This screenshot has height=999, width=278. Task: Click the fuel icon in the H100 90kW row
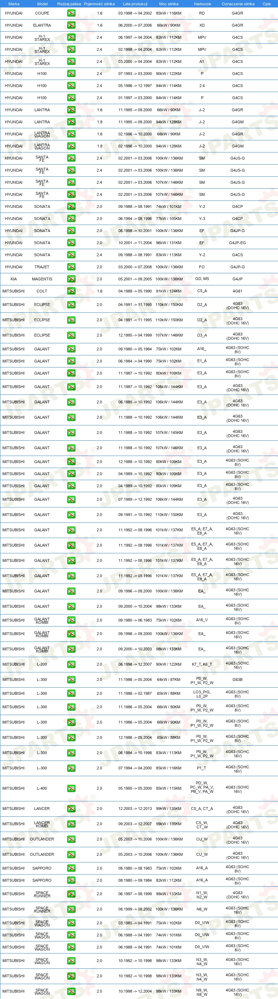coord(71,73)
